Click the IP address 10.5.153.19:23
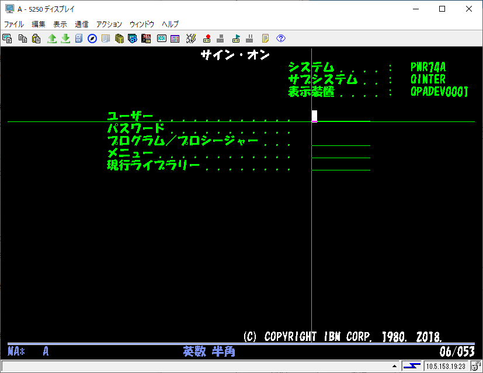Image resolution: width=483 pixels, height=373 pixels. pos(446,366)
